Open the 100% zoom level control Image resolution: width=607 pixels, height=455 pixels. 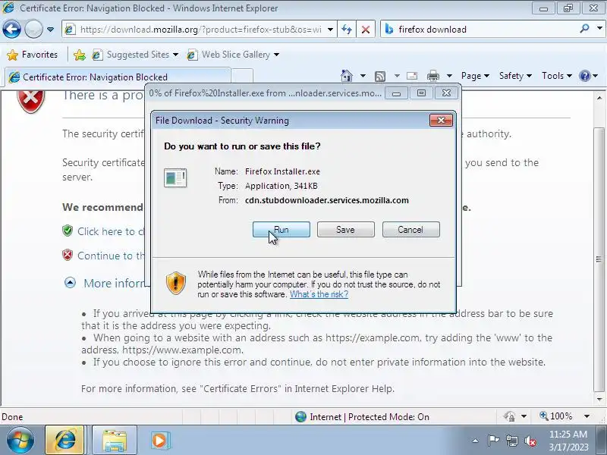pos(565,416)
